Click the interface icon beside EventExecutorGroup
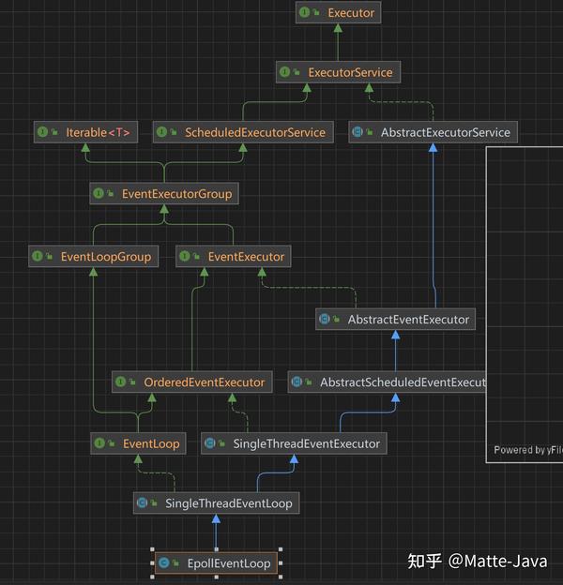Viewport: 563px width, 585px height. click(x=99, y=193)
